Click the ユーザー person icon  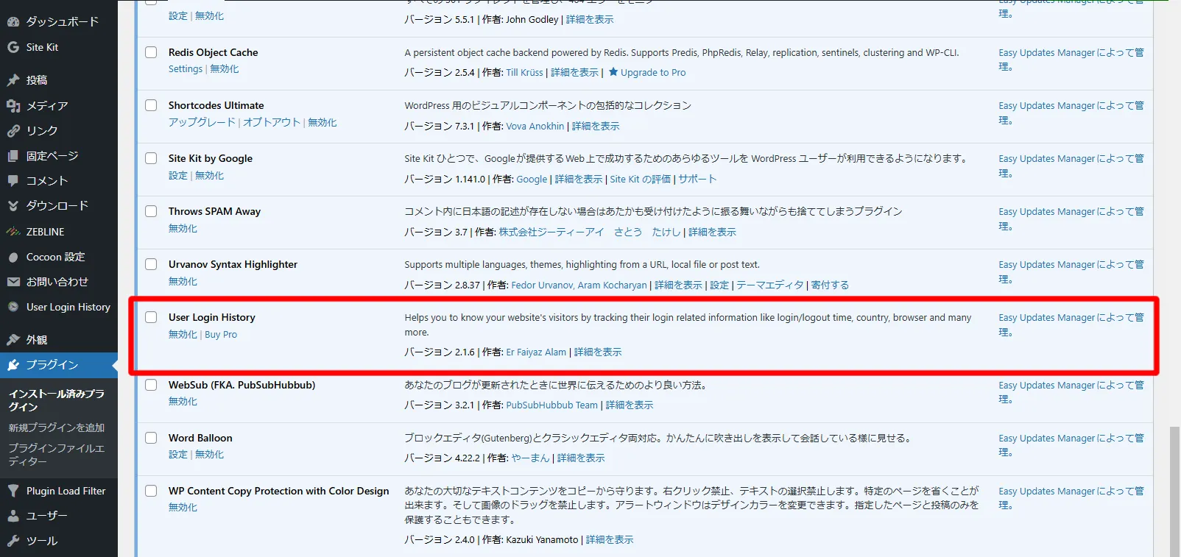13,516
